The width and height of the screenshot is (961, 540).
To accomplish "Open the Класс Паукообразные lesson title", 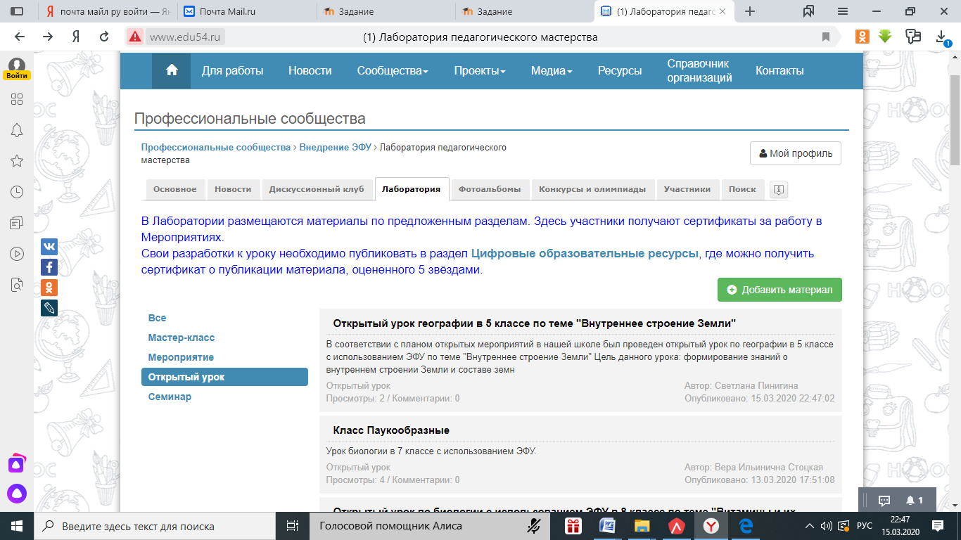I will pos(391,430).
